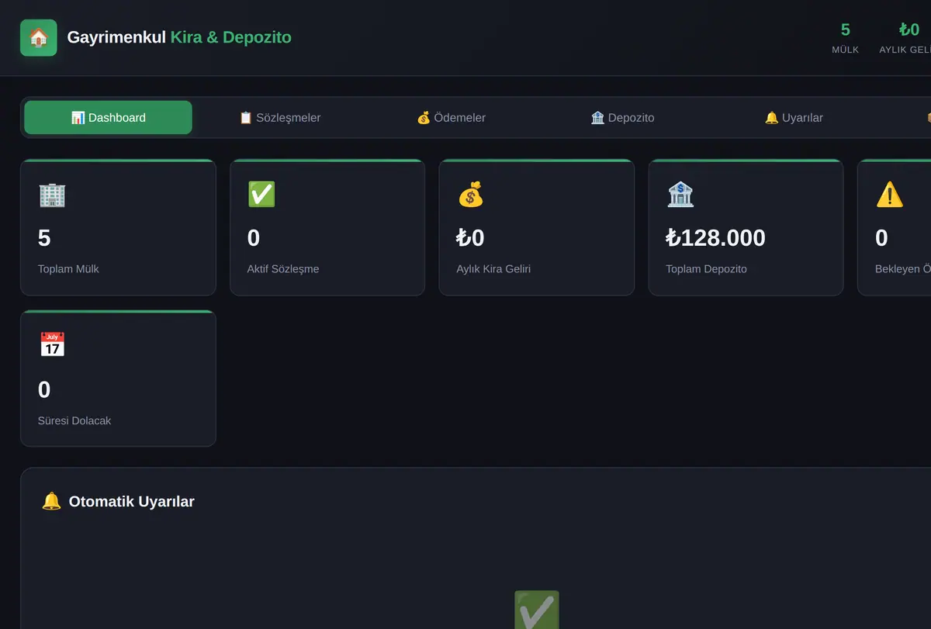The width and height of the screenshot is (931, 629).
Task: Click the warning triangle icon on Bekleyen card
Action: [890, 194]
